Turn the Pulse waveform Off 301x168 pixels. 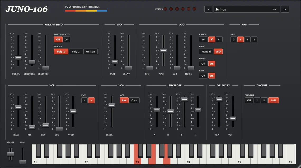point(203,64)
